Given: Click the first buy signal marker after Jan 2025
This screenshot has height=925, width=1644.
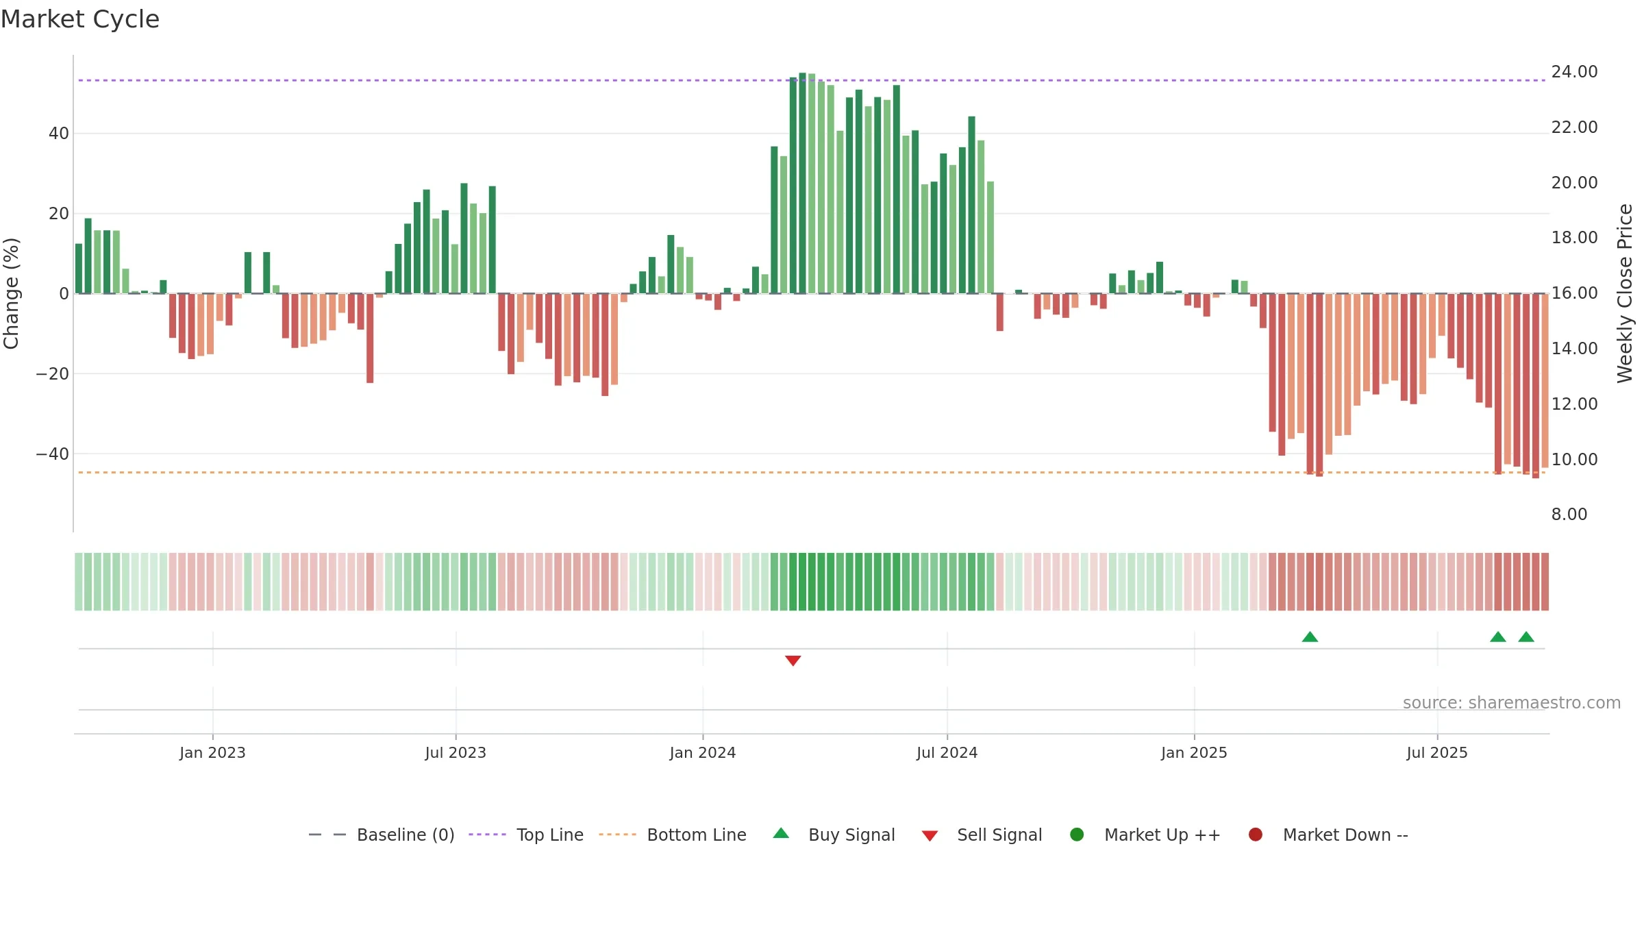Looking at the screenshot, I should [x=1310, y=637].
